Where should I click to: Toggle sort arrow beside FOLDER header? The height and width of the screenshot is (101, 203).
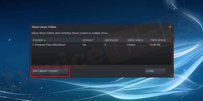click(x=45, y=40)
